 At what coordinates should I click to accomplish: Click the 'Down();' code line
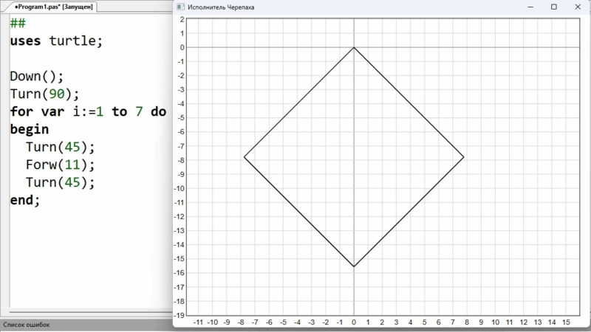pos(37,77)
